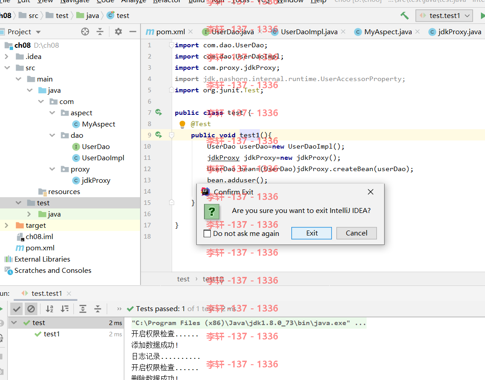Click the java.exe command line in console
485x380 pixels.
249,323
